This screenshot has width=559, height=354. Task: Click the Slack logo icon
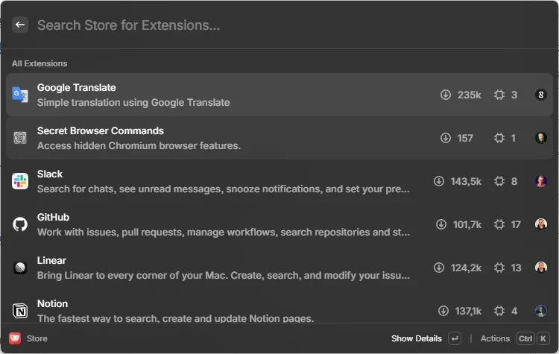[x=20, y=181]
